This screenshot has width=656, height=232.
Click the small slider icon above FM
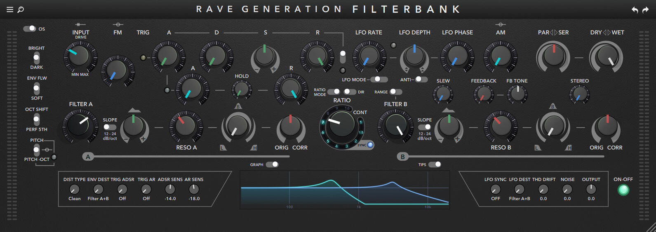[x=118, y=25]
